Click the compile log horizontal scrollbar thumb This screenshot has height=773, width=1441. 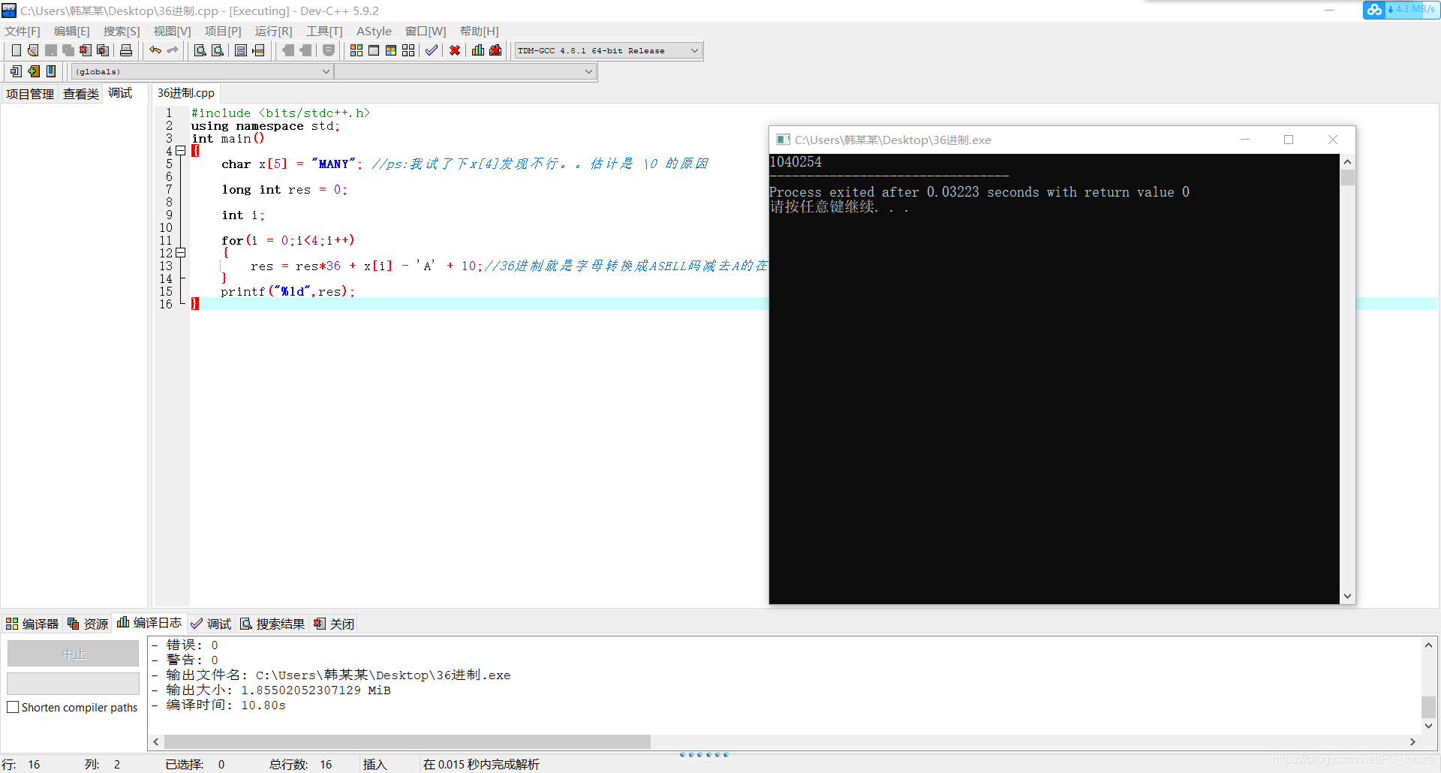(407, 741)
